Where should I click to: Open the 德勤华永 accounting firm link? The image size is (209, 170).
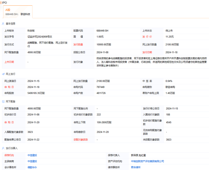32,167
